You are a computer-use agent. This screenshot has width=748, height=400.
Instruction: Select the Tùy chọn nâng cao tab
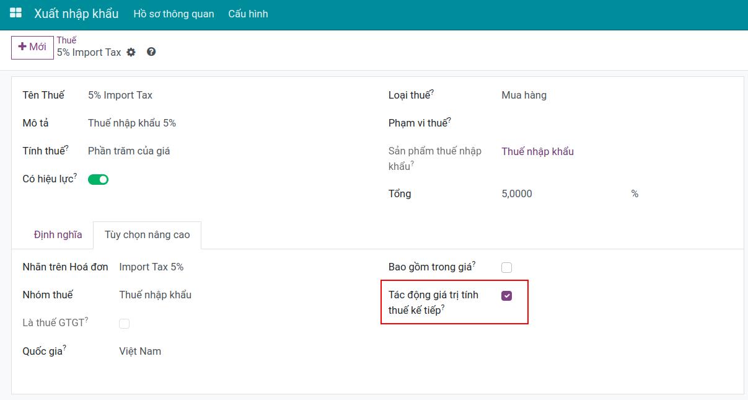147,235
